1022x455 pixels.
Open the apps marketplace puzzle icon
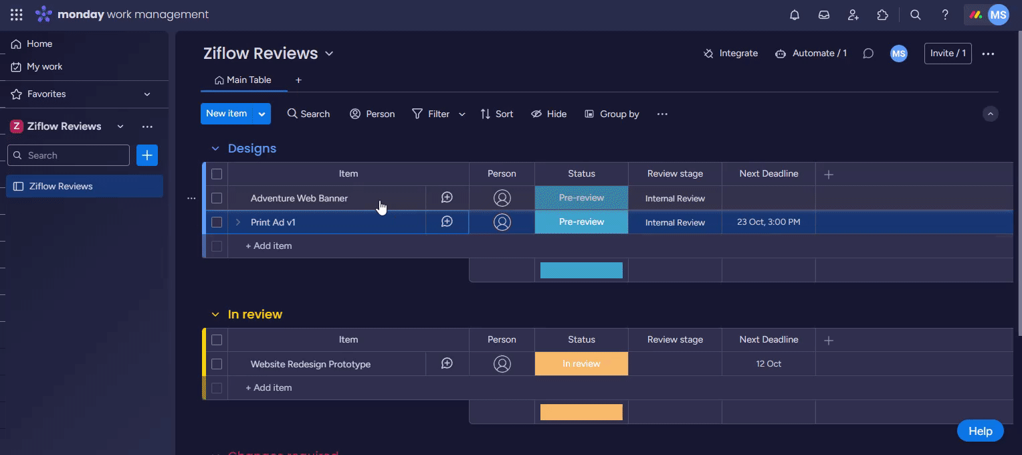[x=883, y=15]
